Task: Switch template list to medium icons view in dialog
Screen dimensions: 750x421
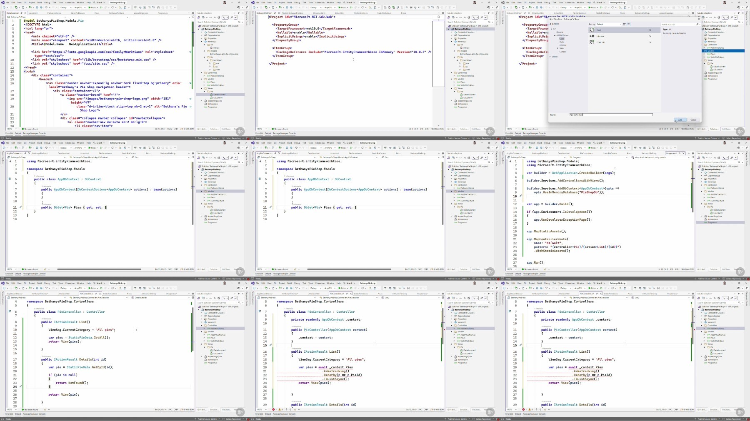Action: (628, 24)
